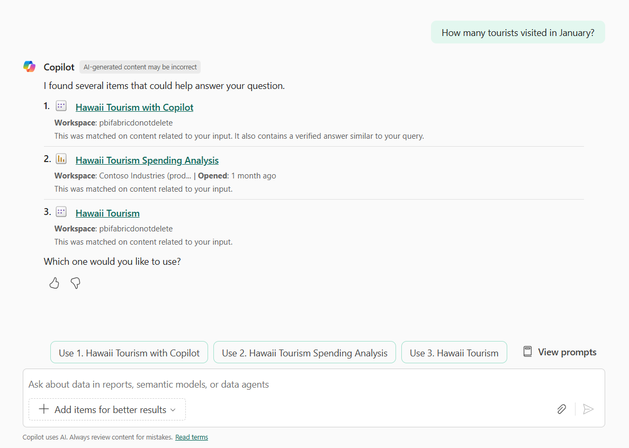This screenshot has width=629, height=448.
Task: Open the Hawaii Tourism with Copilot link
Action: (134, 107)
